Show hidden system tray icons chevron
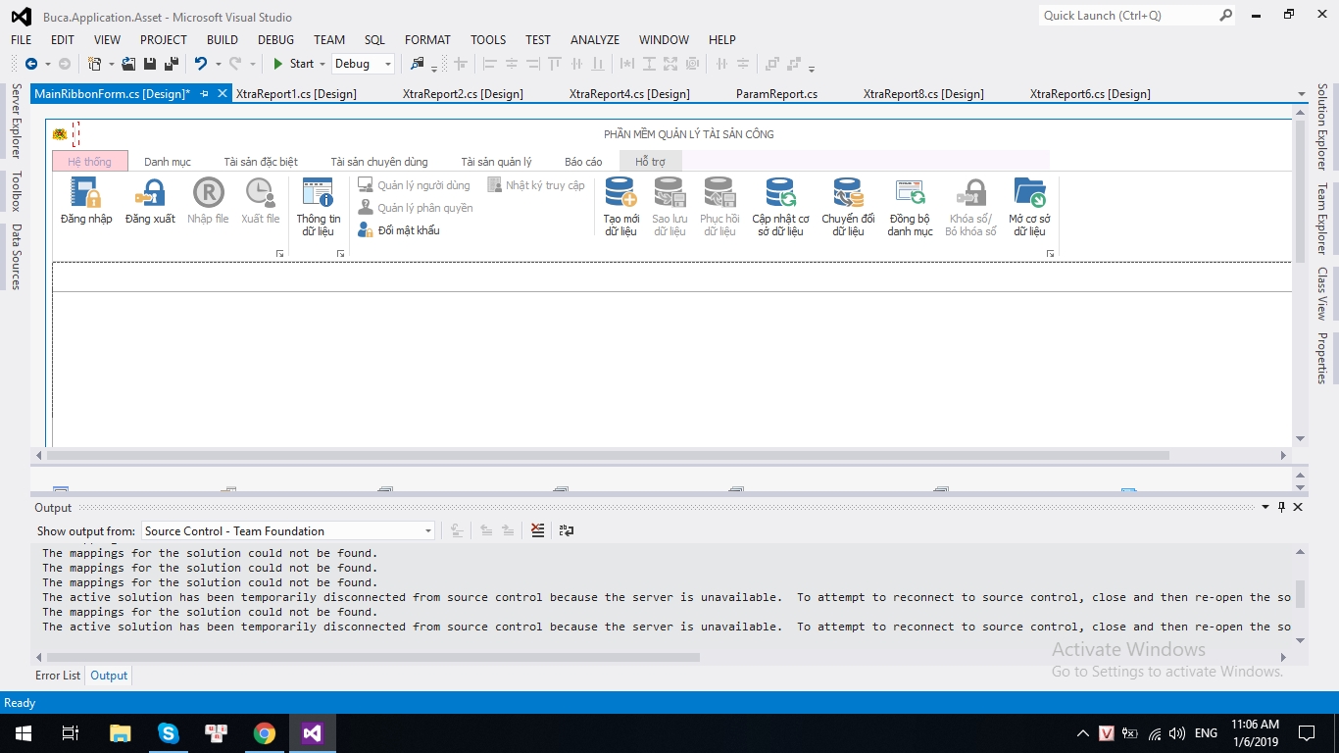 [x=1083, y=732]
